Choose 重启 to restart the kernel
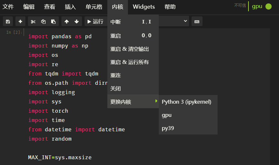 tap(133, 36)
